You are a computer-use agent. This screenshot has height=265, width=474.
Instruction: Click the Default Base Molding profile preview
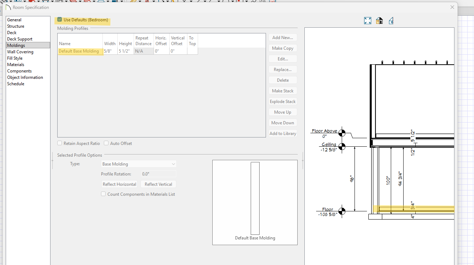(x=255, y=199)
